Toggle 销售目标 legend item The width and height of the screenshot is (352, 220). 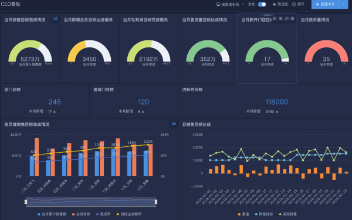click(x=264, y=214)
